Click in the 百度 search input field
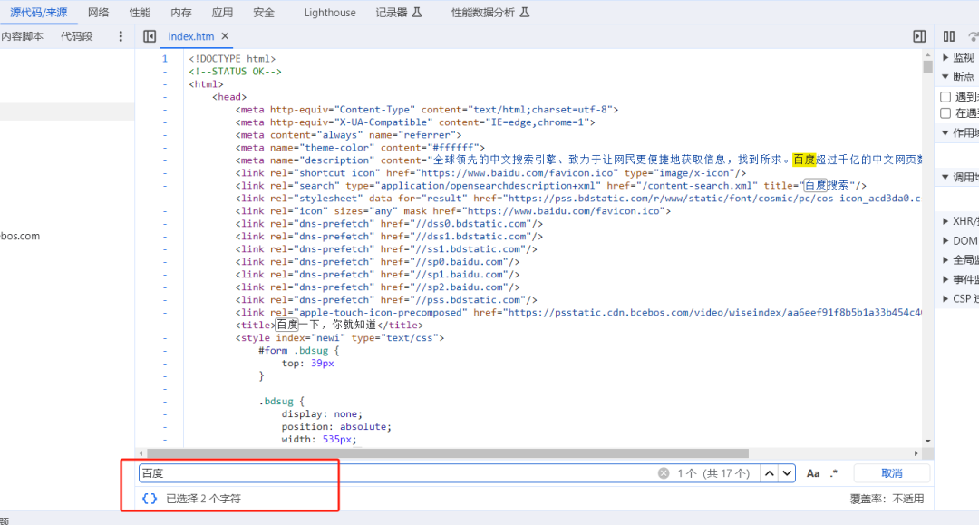The width and height of the screenshot is (979, 525). tap(399, 473)
